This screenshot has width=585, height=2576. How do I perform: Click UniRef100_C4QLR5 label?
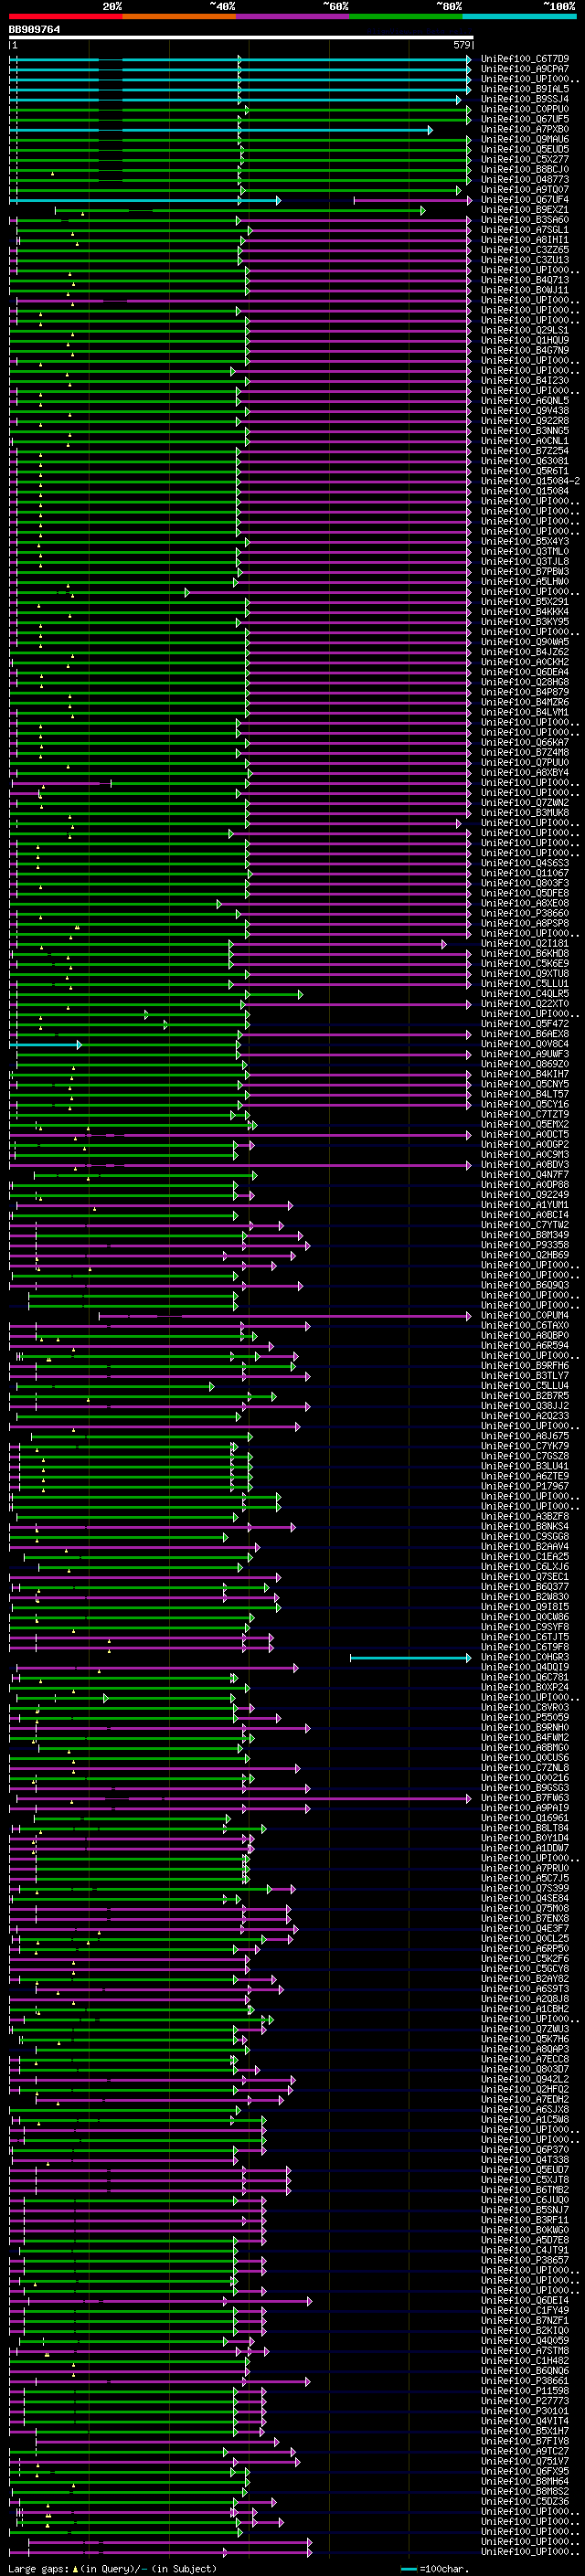coord(525,993)
